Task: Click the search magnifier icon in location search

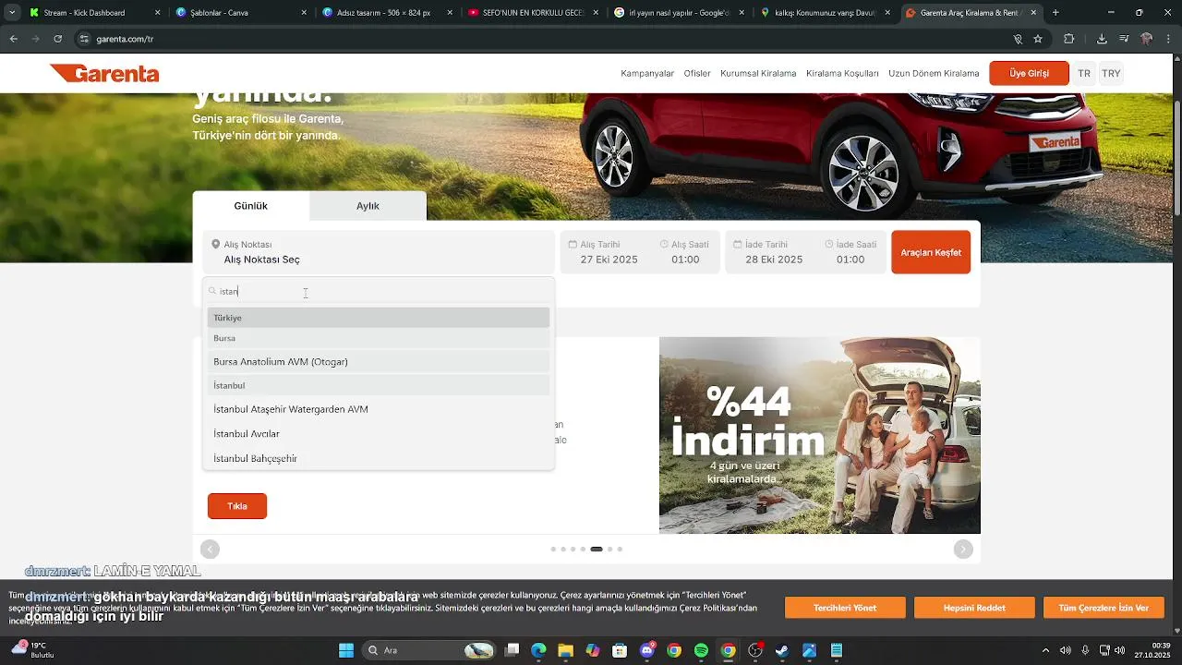Action: point(212,291)
